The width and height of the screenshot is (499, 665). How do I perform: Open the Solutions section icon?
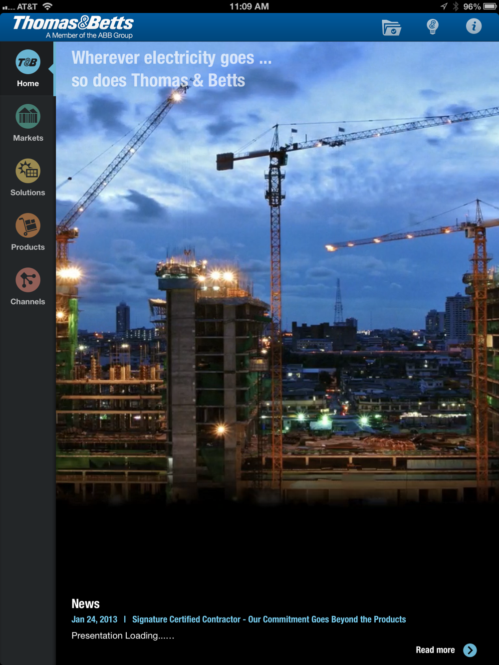point(28,171)
